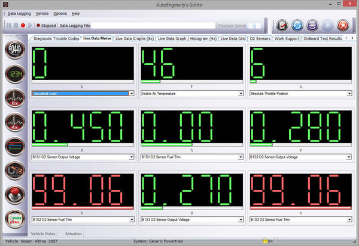Viewport: 359px width, 246px height.
Task: Pause data logging playback
Action: (9, 25)
